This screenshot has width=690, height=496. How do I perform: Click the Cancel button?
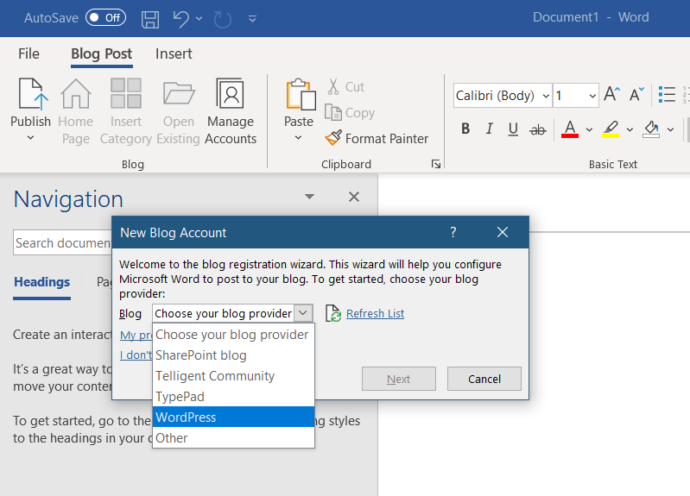click(484, 379)
